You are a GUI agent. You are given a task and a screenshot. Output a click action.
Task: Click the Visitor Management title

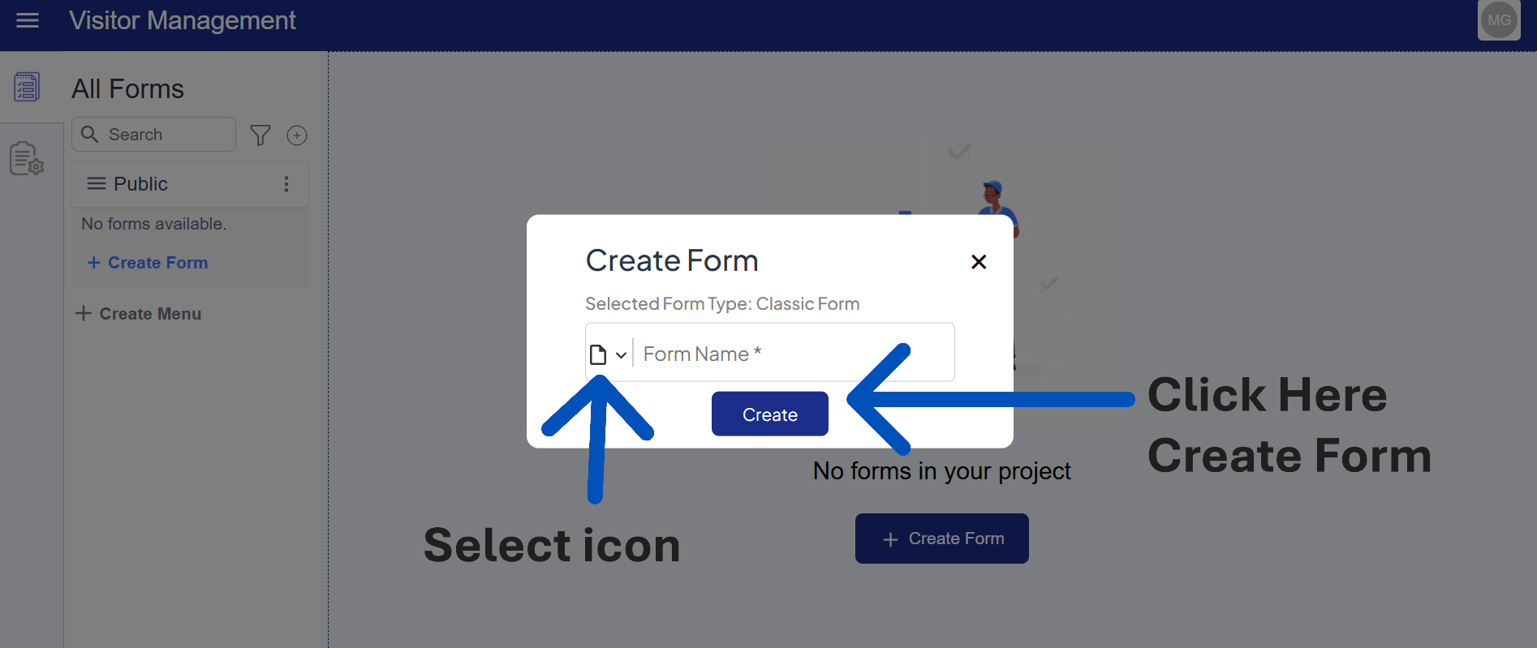click(x=183, y=20)
